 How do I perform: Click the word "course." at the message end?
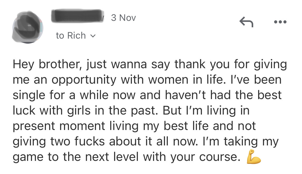220,157
